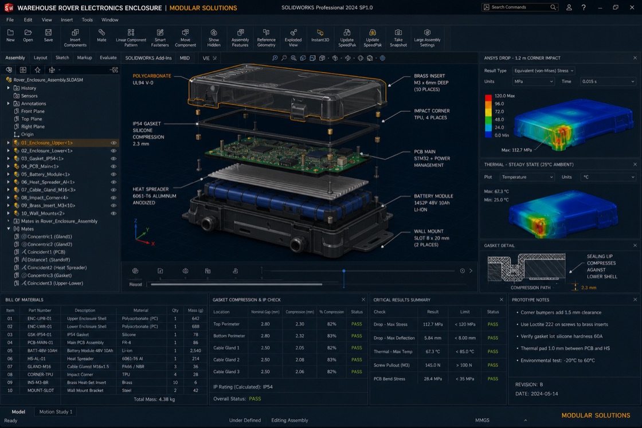This screenshot has height=428, width=642.
Task: Open the Insert menu
Action: [66, 19]
